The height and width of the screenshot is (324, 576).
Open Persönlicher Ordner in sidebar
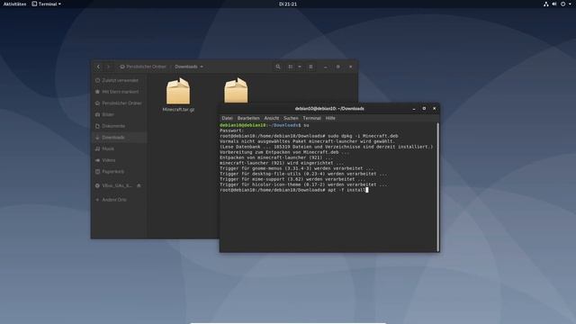(x=120, y=103)
